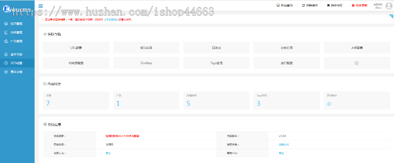
Task: Open the SiteMap shortcut
Action: (x=146, y=63)
